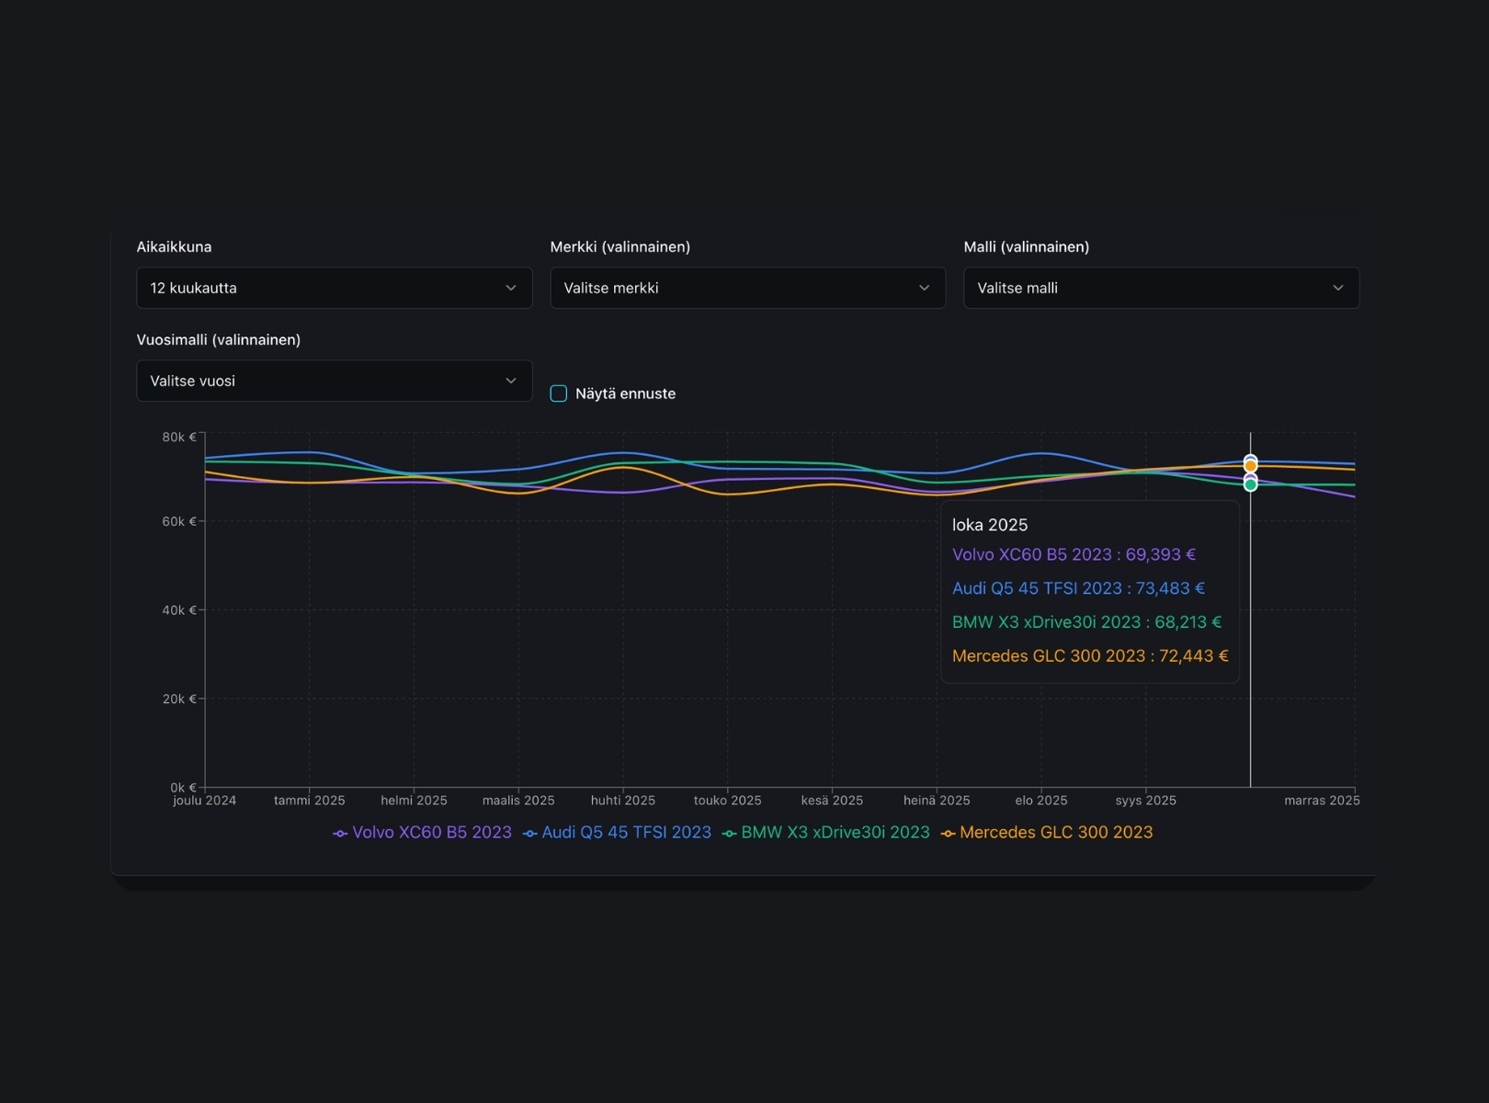
Task: Click the Aikaikkuna field label
Action: tap(175, 247)
